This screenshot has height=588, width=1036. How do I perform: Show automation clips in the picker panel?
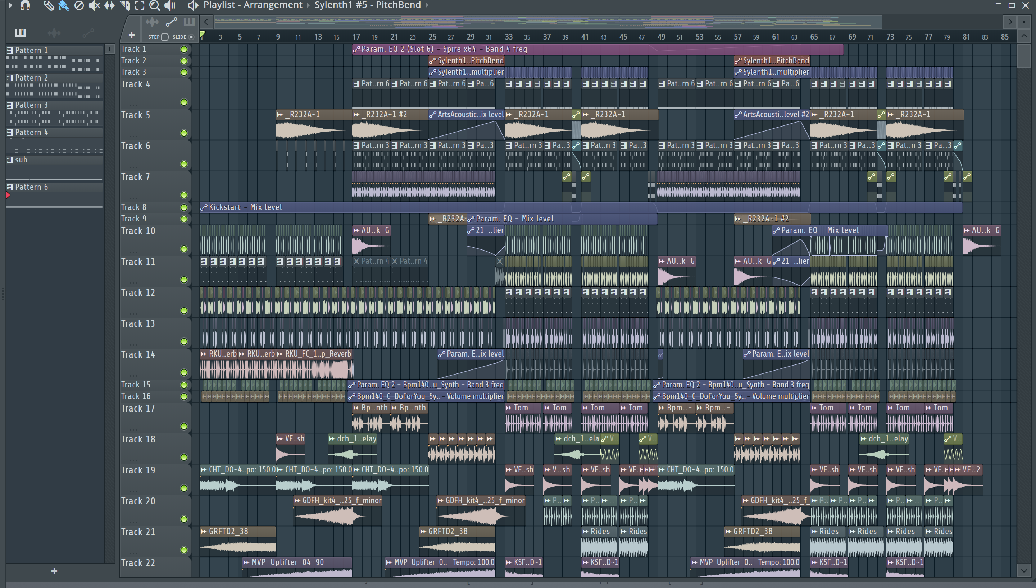[88, 33]
